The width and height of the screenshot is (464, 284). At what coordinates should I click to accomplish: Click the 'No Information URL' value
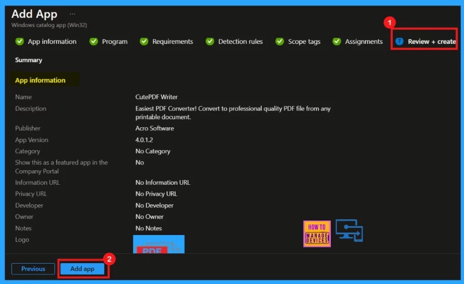coord(163,182)
